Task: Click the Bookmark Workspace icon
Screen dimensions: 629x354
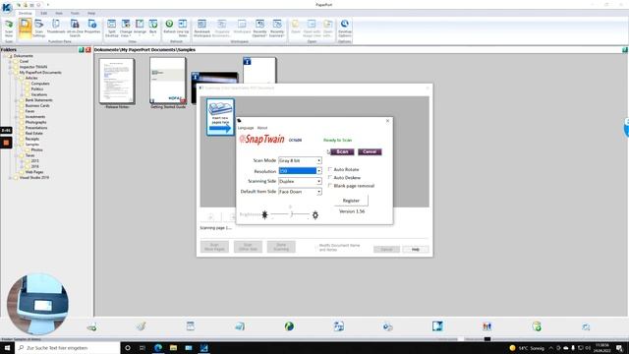Action: tap(201, 28)
